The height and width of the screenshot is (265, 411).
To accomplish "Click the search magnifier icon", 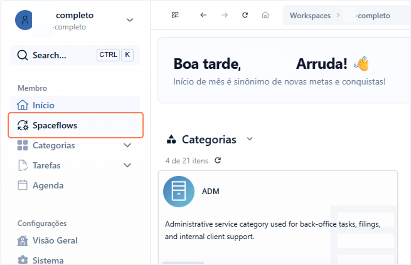I will pos(22,55).
